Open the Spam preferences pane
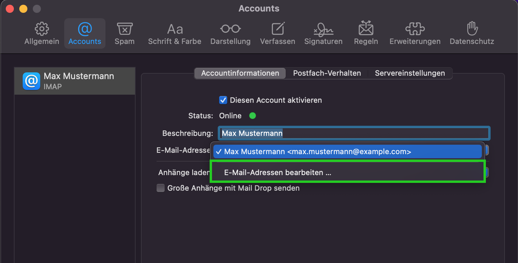 click(124, 34)
